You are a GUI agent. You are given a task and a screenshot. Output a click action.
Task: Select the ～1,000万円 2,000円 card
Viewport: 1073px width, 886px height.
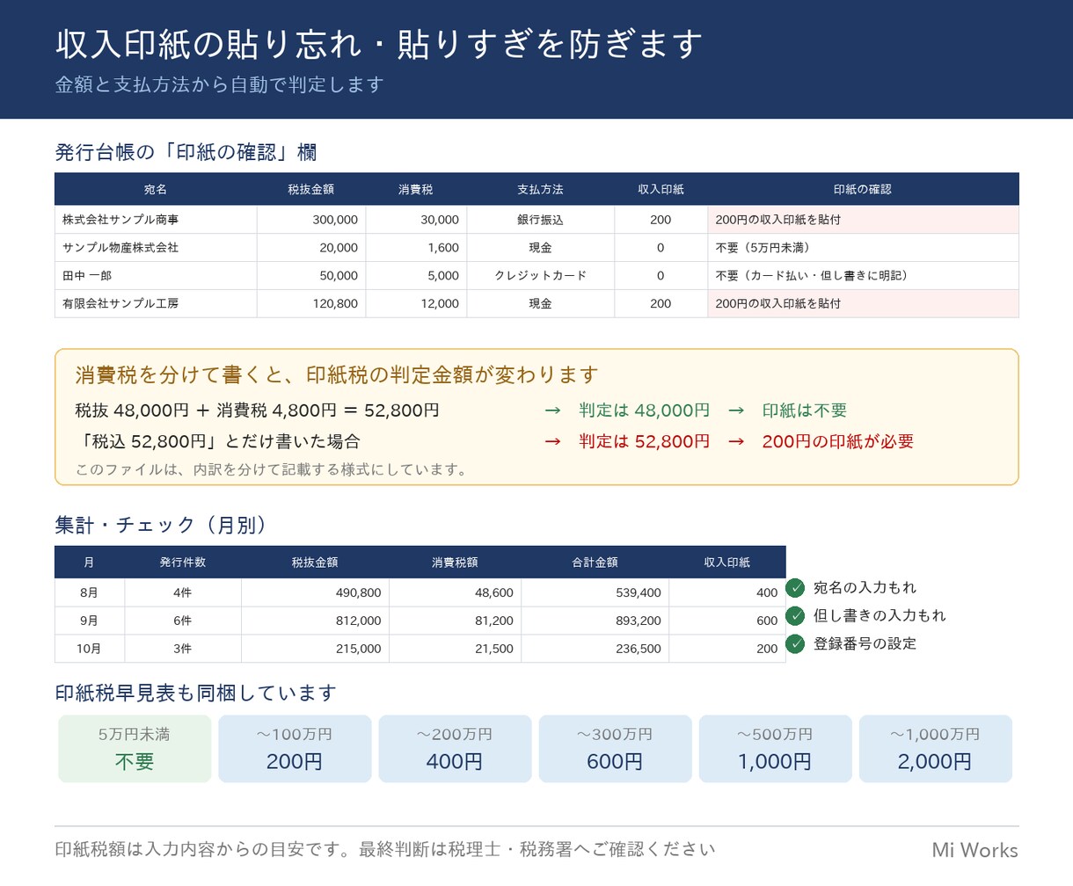[935, 749]
